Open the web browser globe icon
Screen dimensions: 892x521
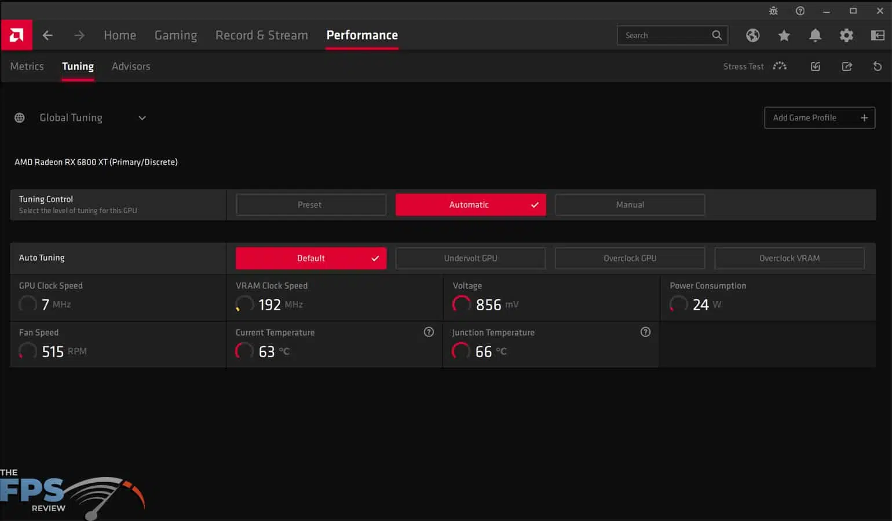coord(752,35)
